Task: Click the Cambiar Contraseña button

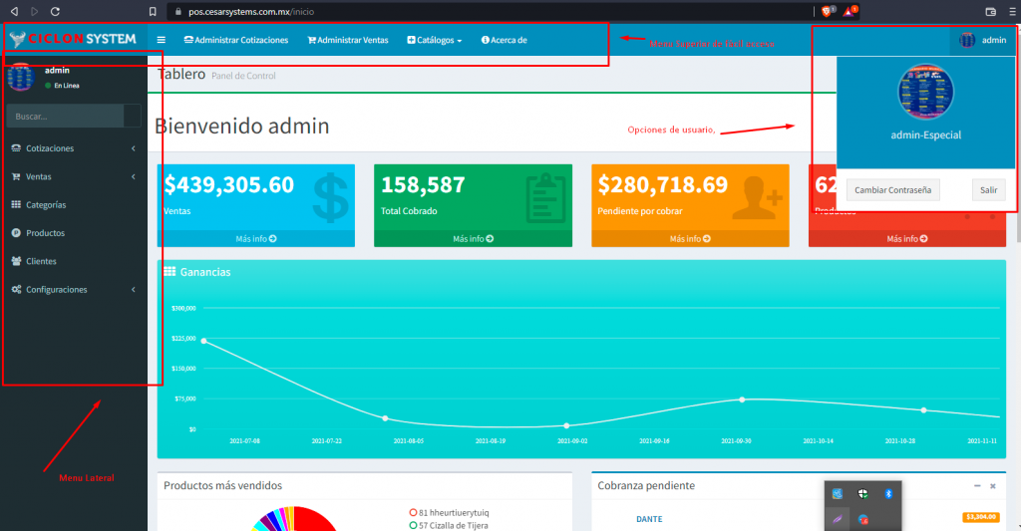Action: coord(893,190)
